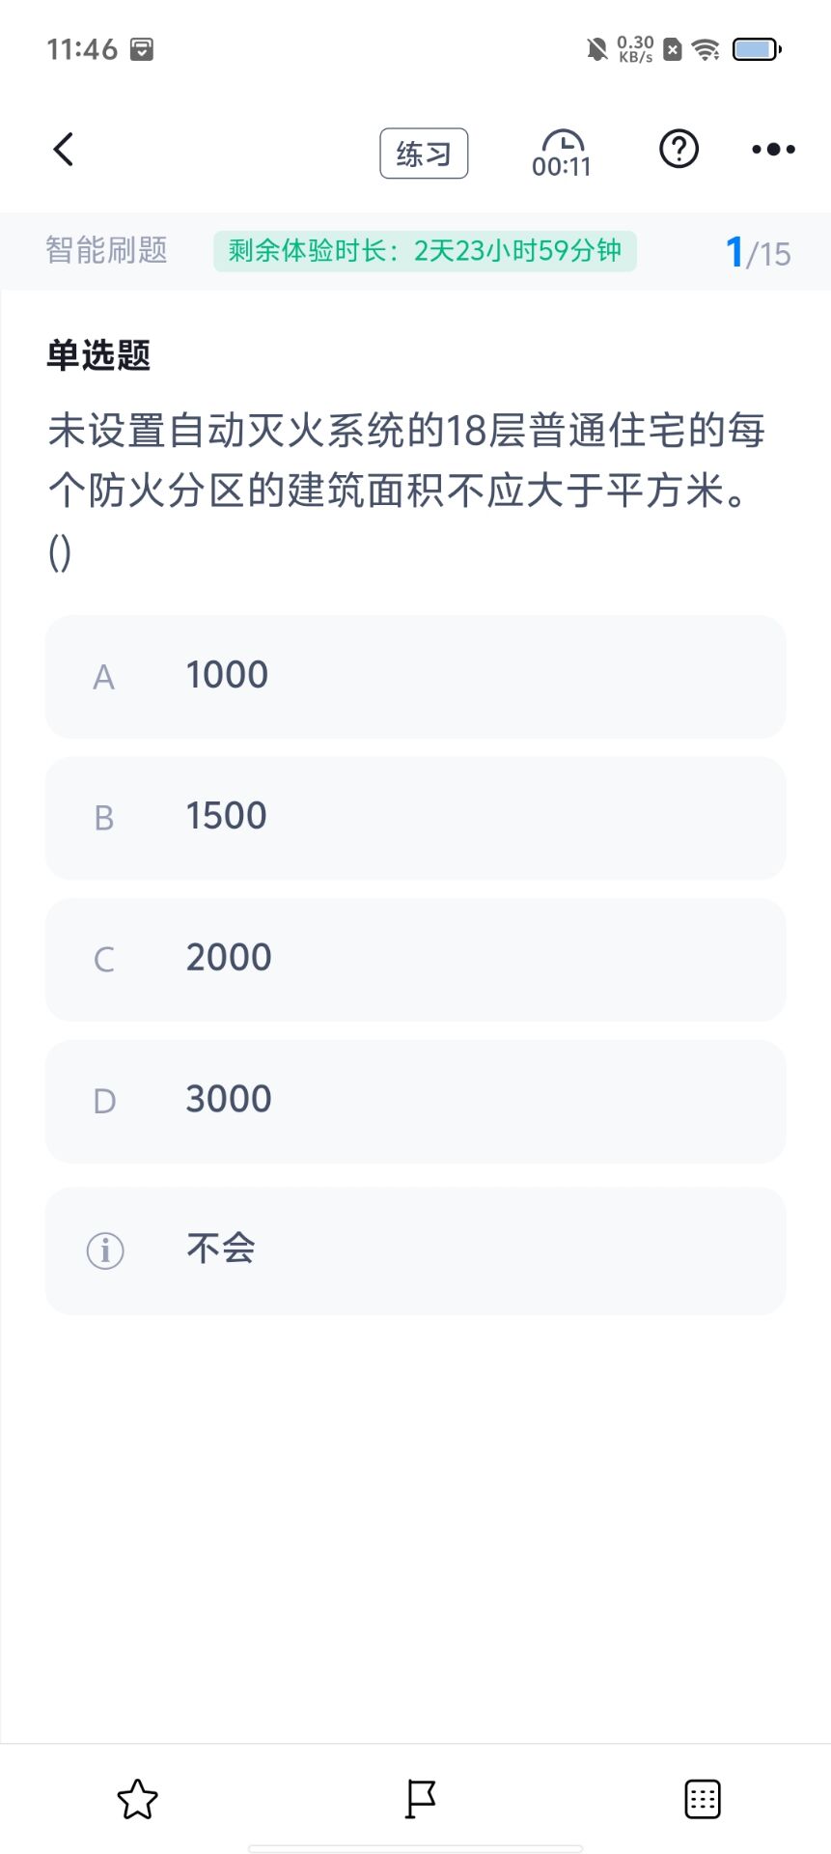Tap the 练习 mode button
The image size is (831, 1854).
coord(424,154)
